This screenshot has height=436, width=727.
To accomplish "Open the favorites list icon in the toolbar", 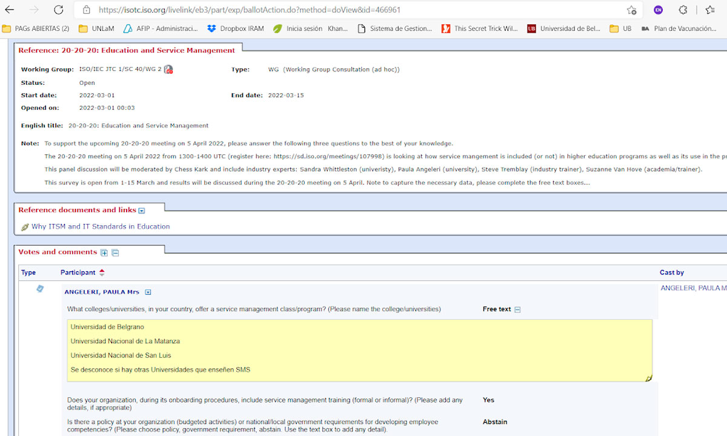I will pyautogui.click(x=710, y=10).
